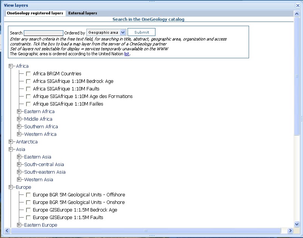Close the View layers window
Screen dimensions: 303x238
click(x=298, y=6)
